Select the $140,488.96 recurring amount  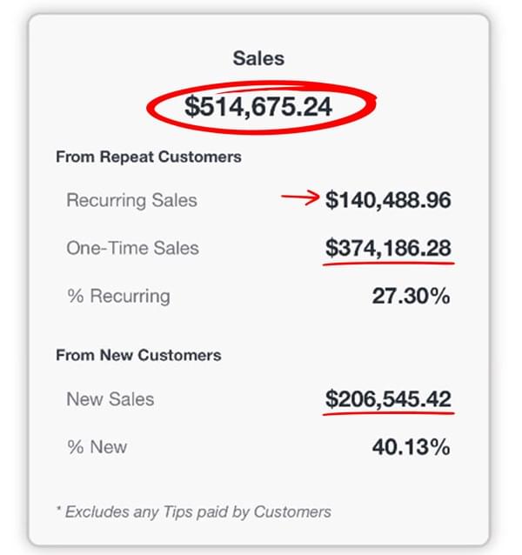click(x=388, y=200)
